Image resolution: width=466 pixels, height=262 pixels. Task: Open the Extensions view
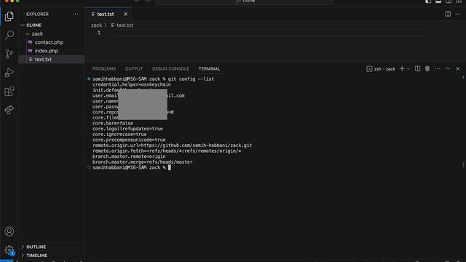click(x=9, y=91)
